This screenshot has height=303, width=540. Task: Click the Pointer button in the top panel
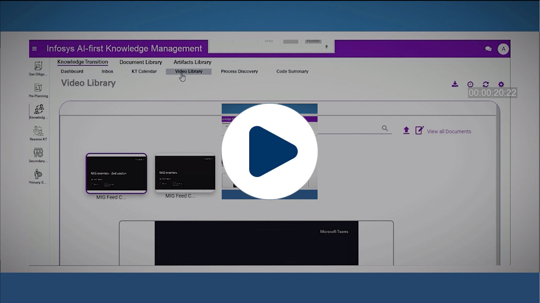[x=313, y=41]
